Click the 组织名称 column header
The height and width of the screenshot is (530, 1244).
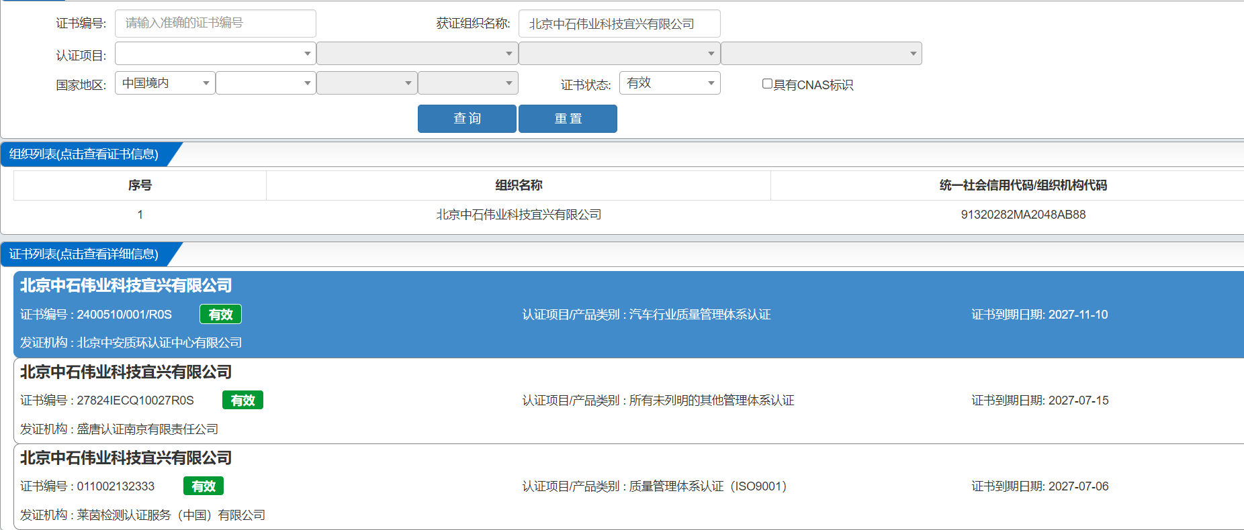coord(519,185)
